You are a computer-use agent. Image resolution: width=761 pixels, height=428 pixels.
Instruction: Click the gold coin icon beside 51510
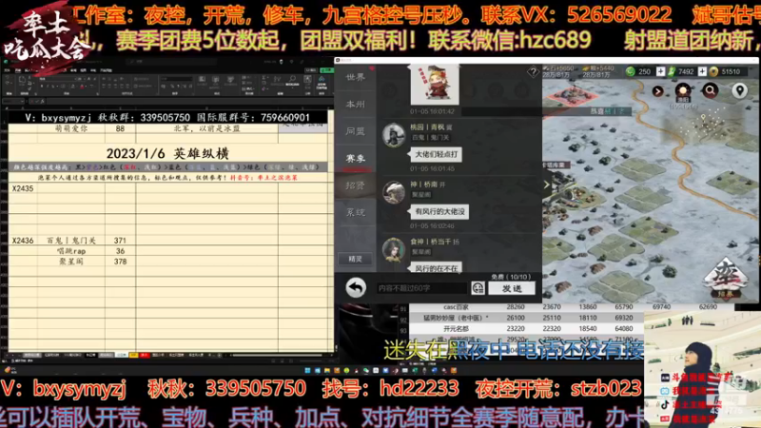point(713,71)
